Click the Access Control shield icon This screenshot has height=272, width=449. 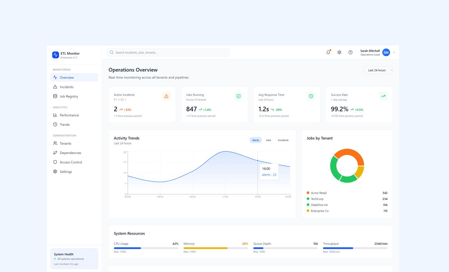click(x=55, y=162)
